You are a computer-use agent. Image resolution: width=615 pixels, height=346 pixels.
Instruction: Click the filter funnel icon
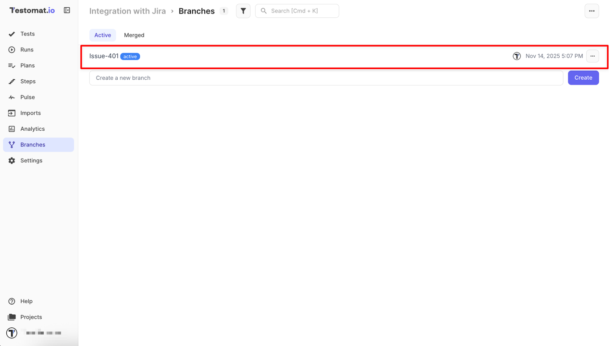click(243, 11)
